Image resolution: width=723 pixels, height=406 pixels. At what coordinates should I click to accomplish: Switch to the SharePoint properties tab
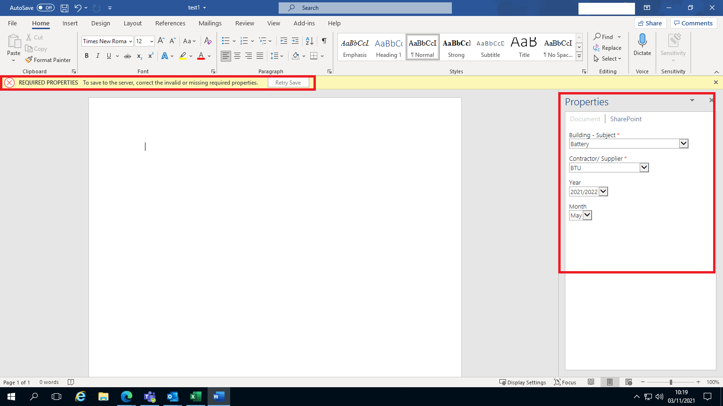[x=626, y=119]
